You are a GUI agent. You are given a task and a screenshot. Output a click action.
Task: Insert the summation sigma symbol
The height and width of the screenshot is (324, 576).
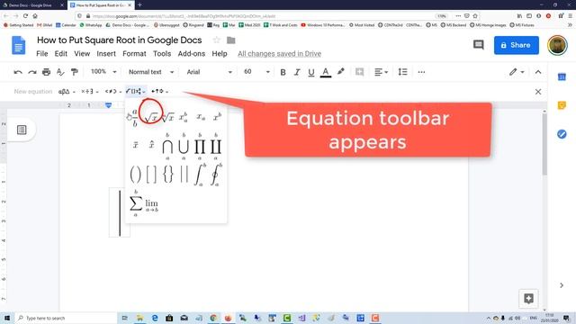click(x=136, y=203)
